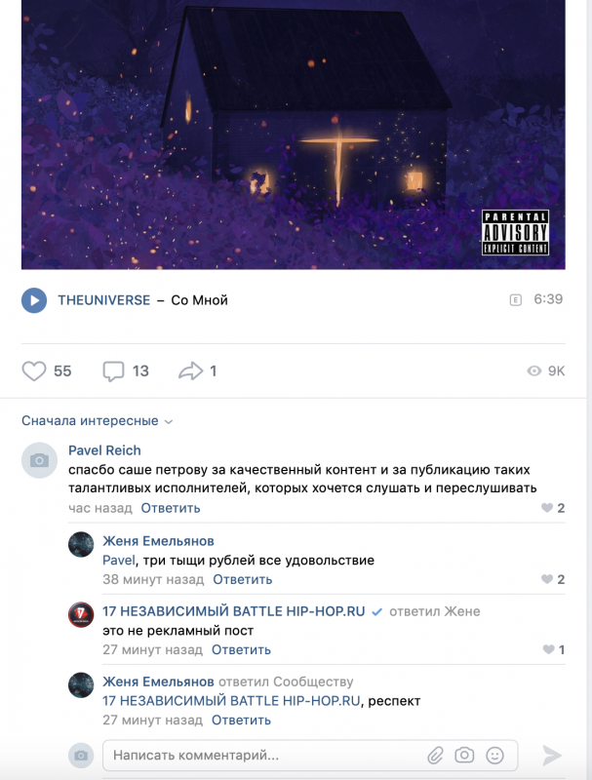592x780 pixels.
Task: Click the 'Написать комментарий' input field
Action: (x=310, y=755)
